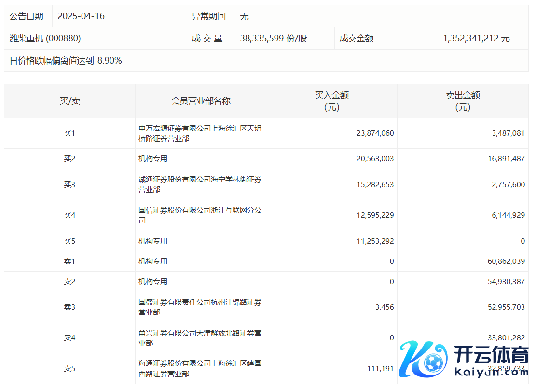Click the 国盛证券 杭州江锦路 branch name

coord(200,307)
